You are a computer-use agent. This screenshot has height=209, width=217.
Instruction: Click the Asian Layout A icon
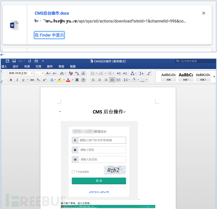[132, 73]
